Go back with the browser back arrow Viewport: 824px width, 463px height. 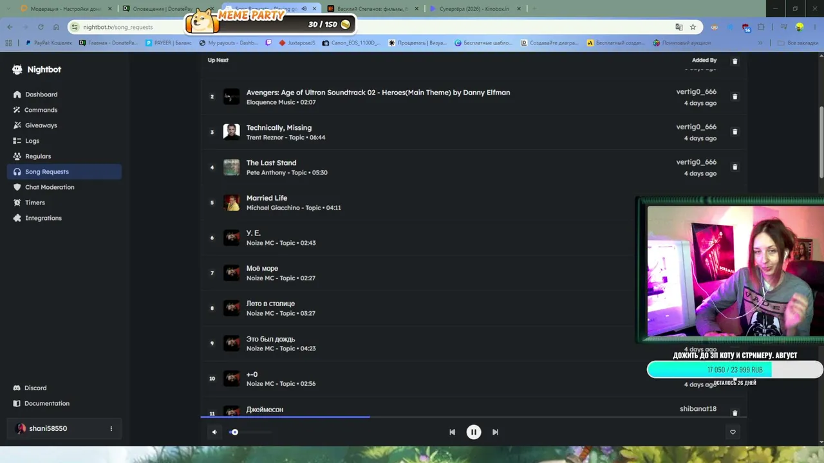[x=10, y=27]
